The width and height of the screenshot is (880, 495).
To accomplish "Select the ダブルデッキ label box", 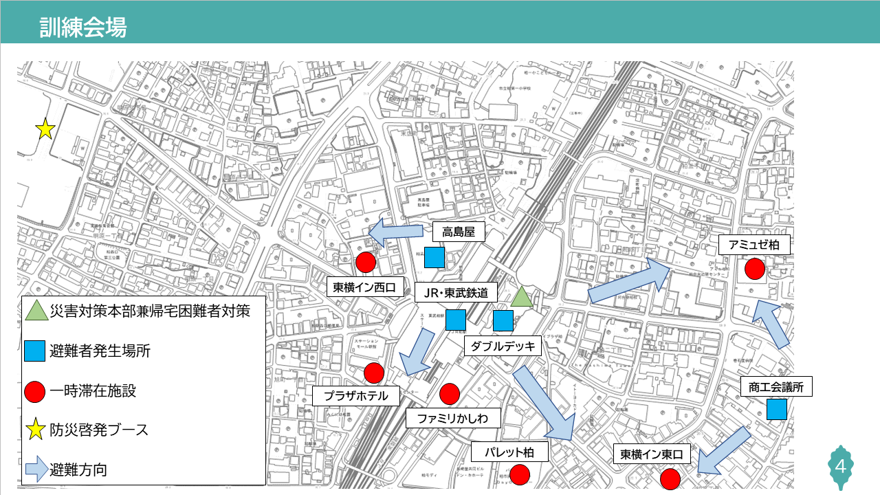I will [503, 346].
